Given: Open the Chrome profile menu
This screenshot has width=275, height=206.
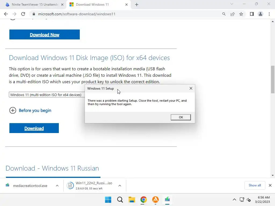Looking at the screenshot, I should (260, 14).
